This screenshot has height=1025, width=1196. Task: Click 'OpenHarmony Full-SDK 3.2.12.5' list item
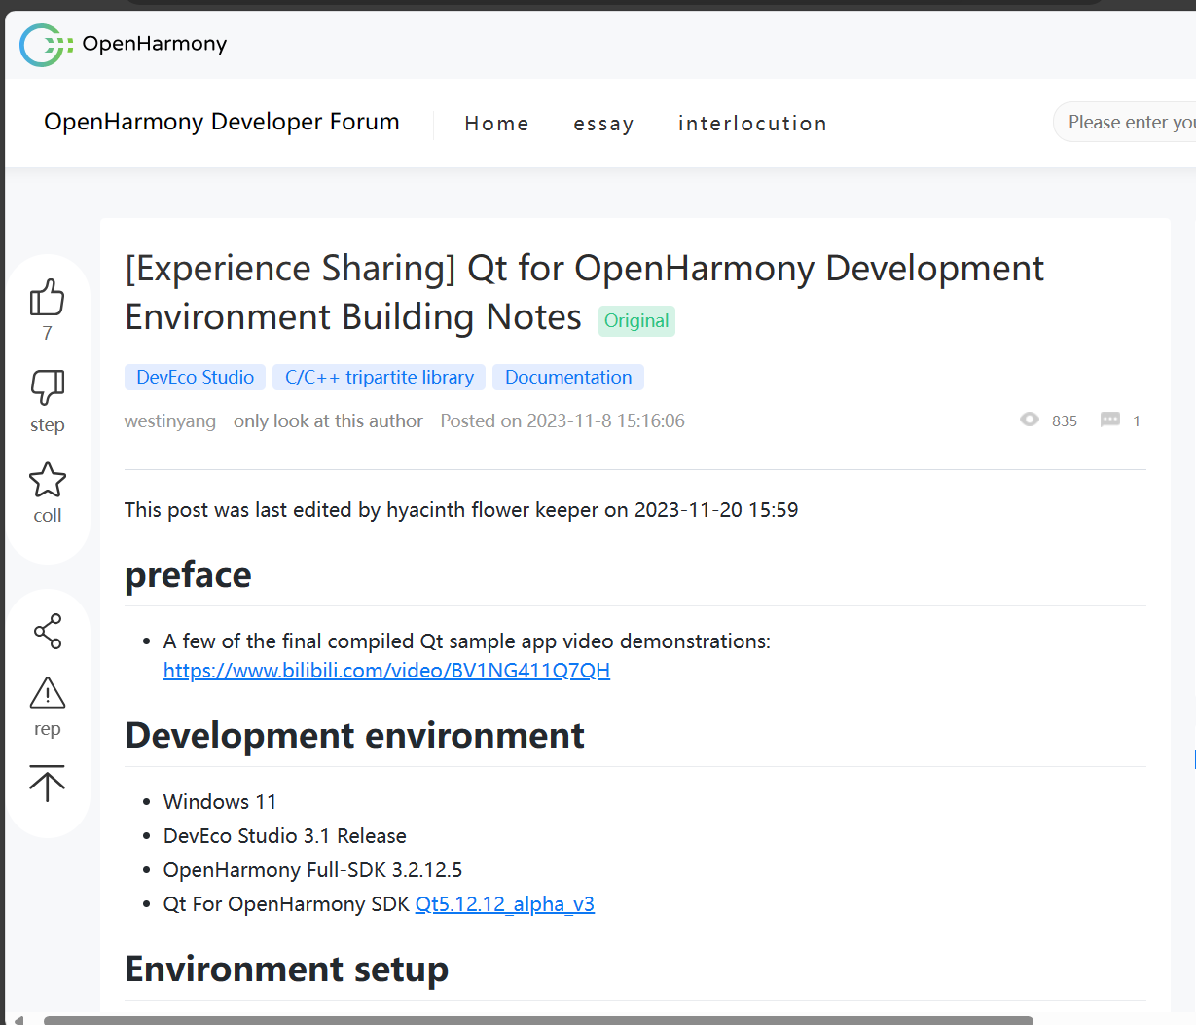pyautogui.click(x=313, y=870)
